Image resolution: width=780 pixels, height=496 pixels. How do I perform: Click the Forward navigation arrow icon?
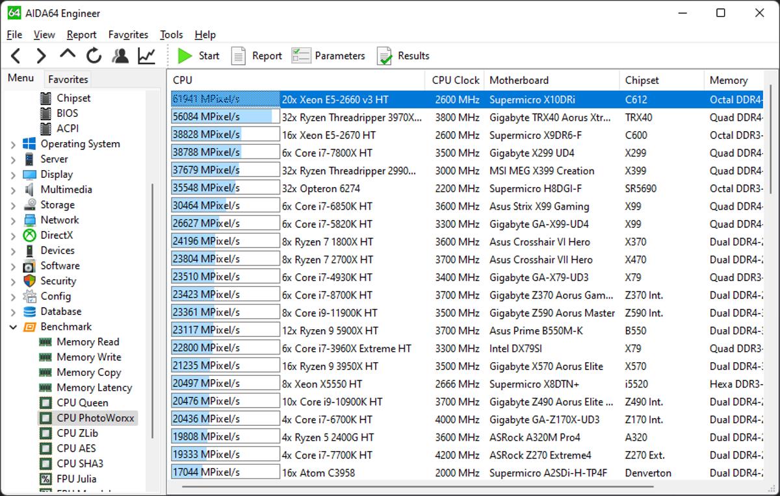[41, 56]
